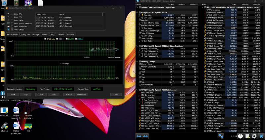
Task: Untick CPU Diode graph checkbox
Action: (x=45, y=39)
